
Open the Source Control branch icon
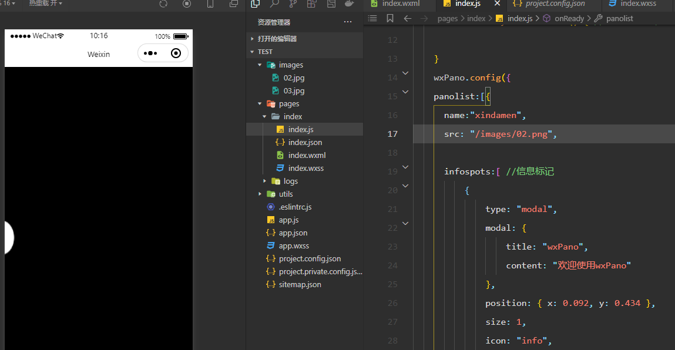click(x=293, y=4)
